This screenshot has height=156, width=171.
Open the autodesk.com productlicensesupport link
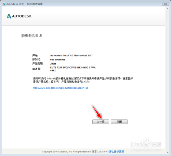coord(61,88)
